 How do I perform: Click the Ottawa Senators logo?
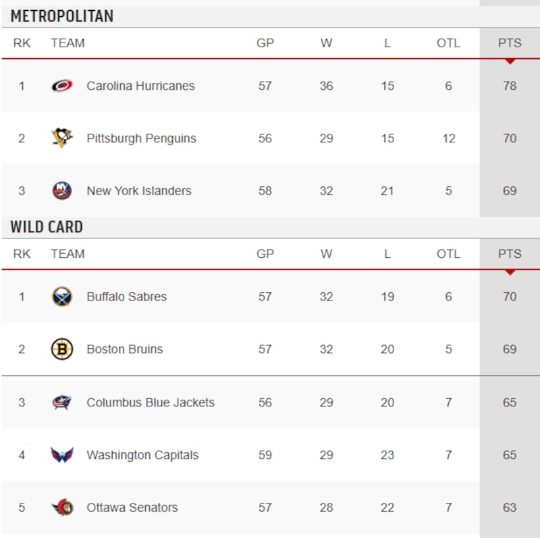(62, 508)
